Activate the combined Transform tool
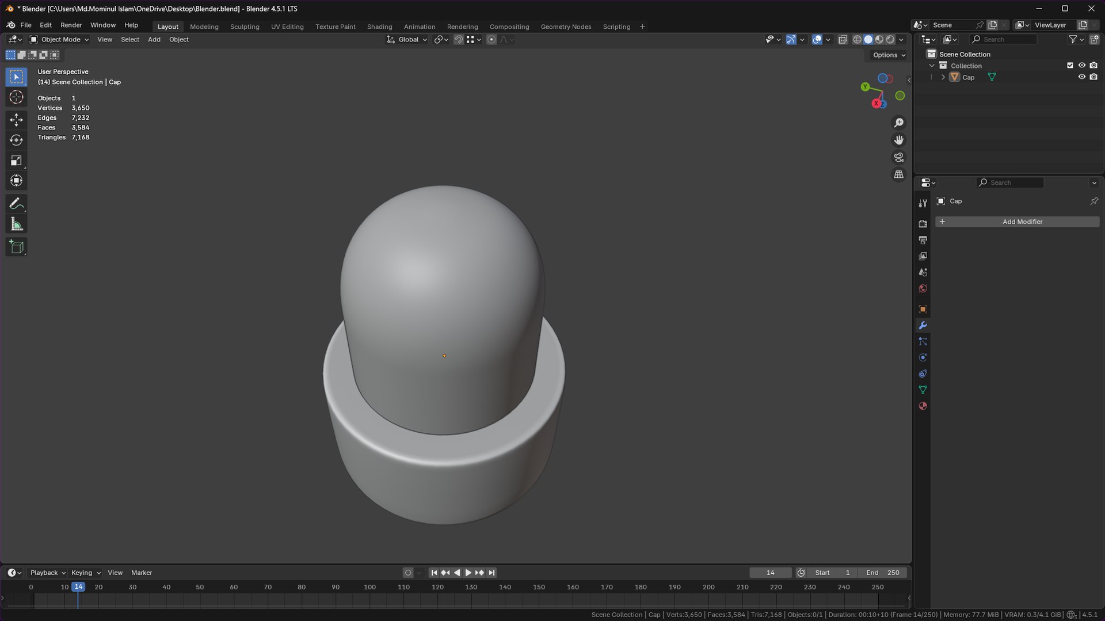Screen dimensions: 1105x621 [x=16, y=181]
